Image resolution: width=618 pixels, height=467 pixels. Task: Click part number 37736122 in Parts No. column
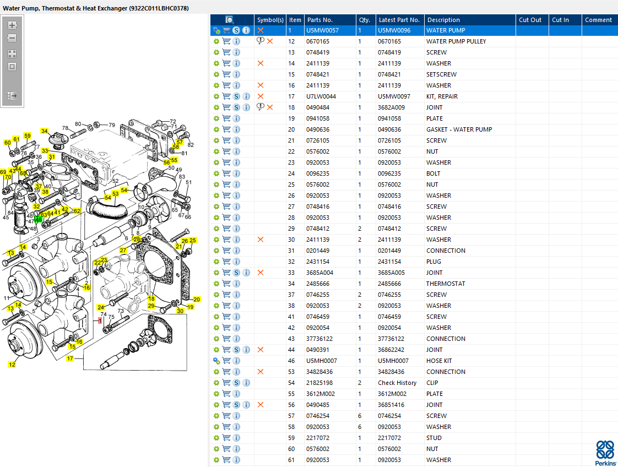point(319,339)
